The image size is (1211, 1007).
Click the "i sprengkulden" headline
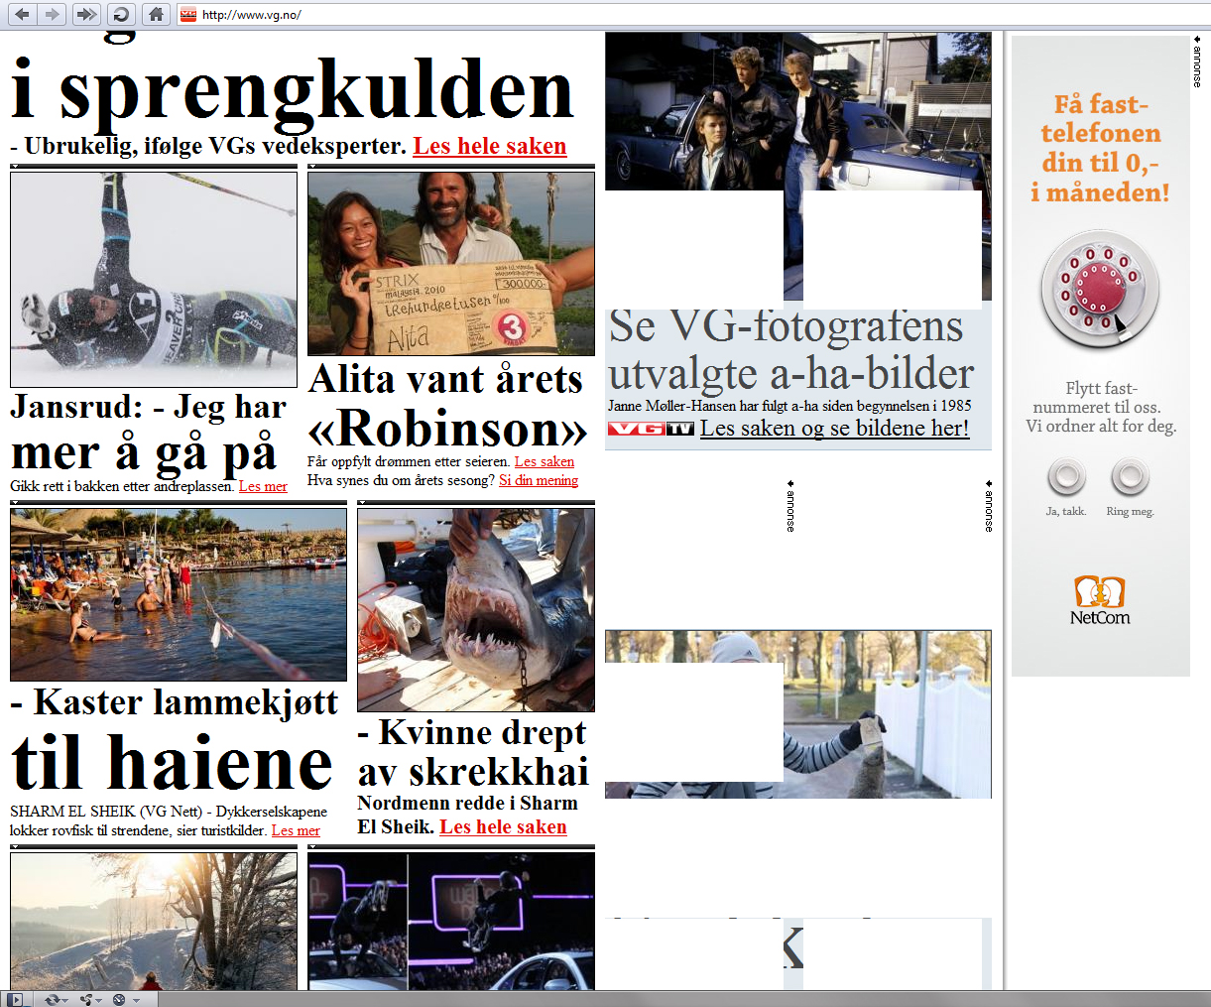(293, 92)
